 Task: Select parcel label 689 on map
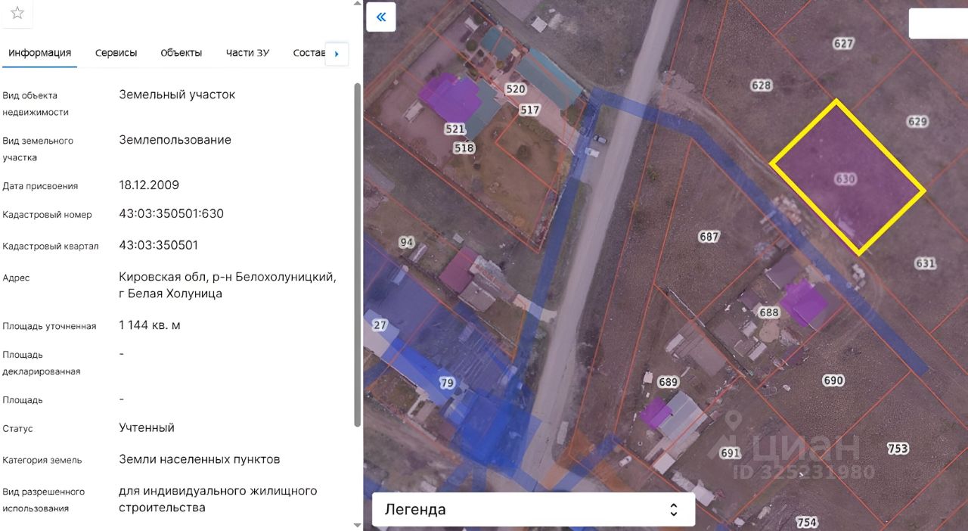point(668,382)
